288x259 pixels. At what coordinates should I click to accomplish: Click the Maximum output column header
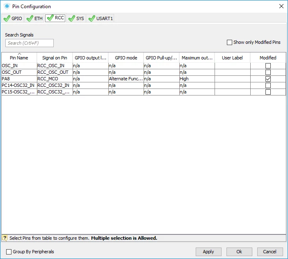coord(197,58)
